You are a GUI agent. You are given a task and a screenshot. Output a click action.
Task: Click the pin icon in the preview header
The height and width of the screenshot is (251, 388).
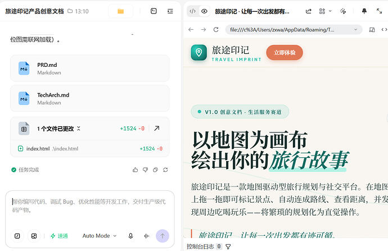[364, 11]
